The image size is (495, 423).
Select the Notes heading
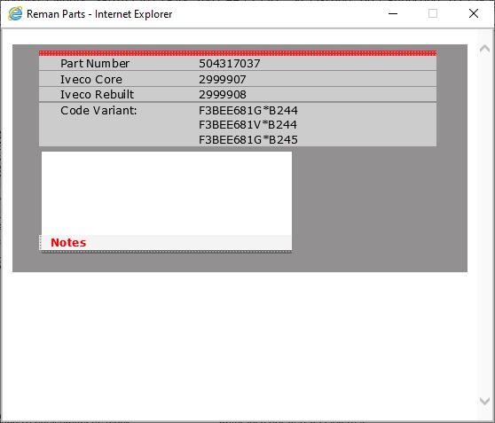(68, 242)
